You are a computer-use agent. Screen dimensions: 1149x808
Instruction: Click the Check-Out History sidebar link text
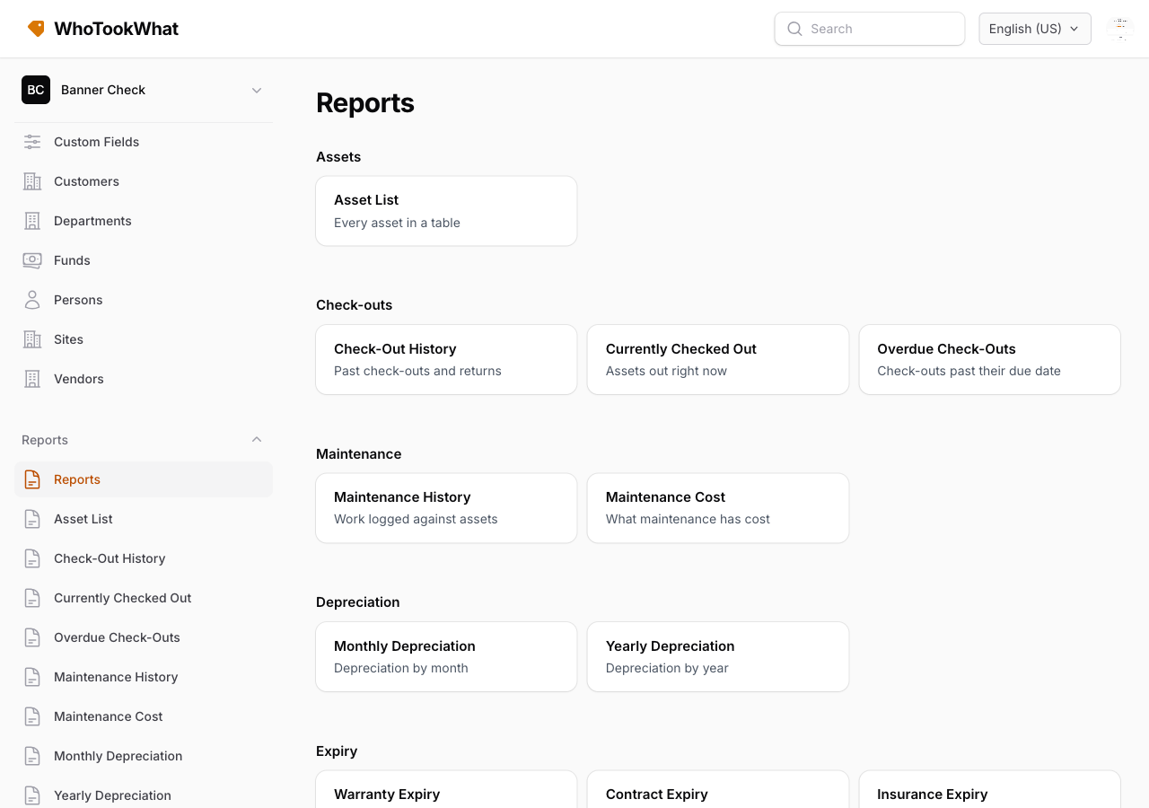click(110, 558)
